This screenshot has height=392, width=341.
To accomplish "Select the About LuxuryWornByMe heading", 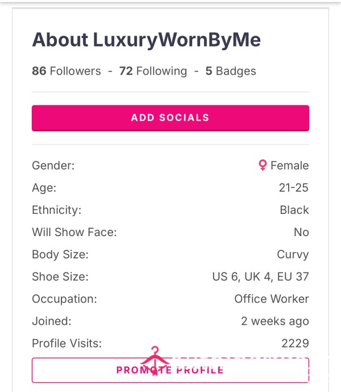I will (x=147, y=40).
